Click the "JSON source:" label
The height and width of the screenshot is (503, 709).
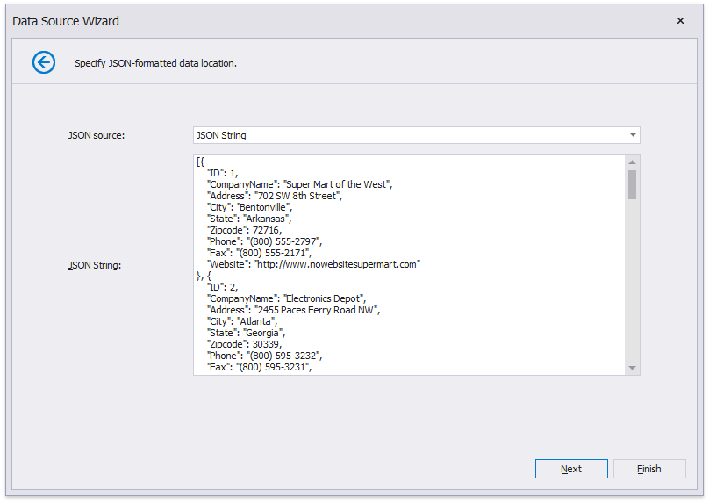[97, 135]
